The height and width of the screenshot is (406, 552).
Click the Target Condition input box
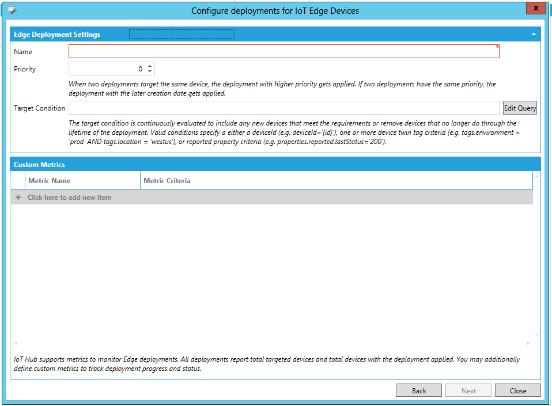(x=283, y=108)
